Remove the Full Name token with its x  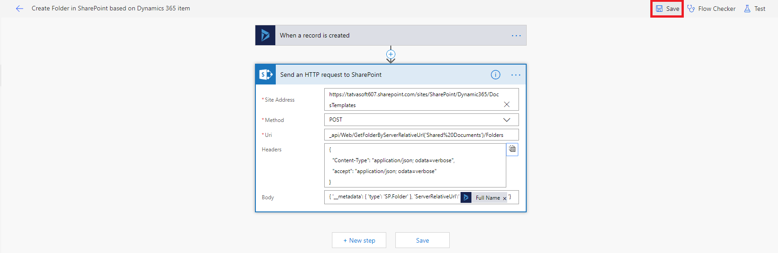tap(504, 198)
